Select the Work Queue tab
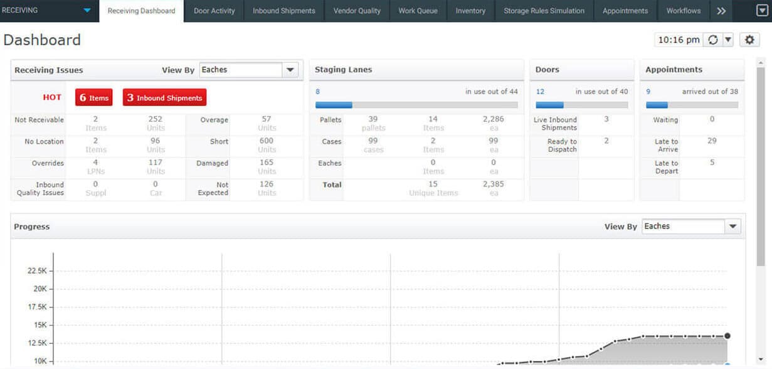This screenshot has width=772, height=369. (x=418, y=11)
